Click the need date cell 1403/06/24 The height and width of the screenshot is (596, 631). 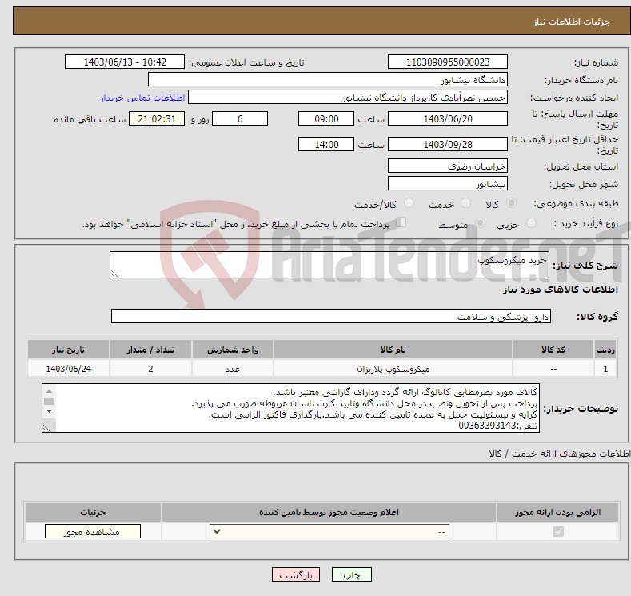pyautogui.click(x=68, y=369)
